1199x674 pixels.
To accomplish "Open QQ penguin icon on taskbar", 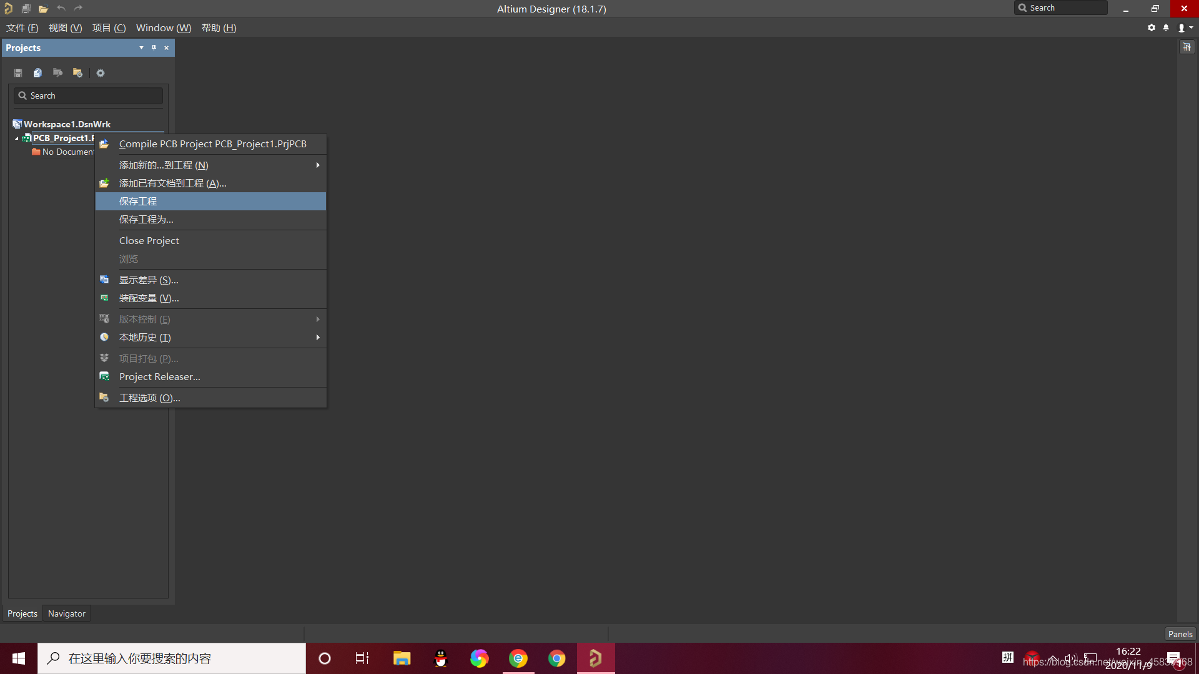I will (441, 658).
